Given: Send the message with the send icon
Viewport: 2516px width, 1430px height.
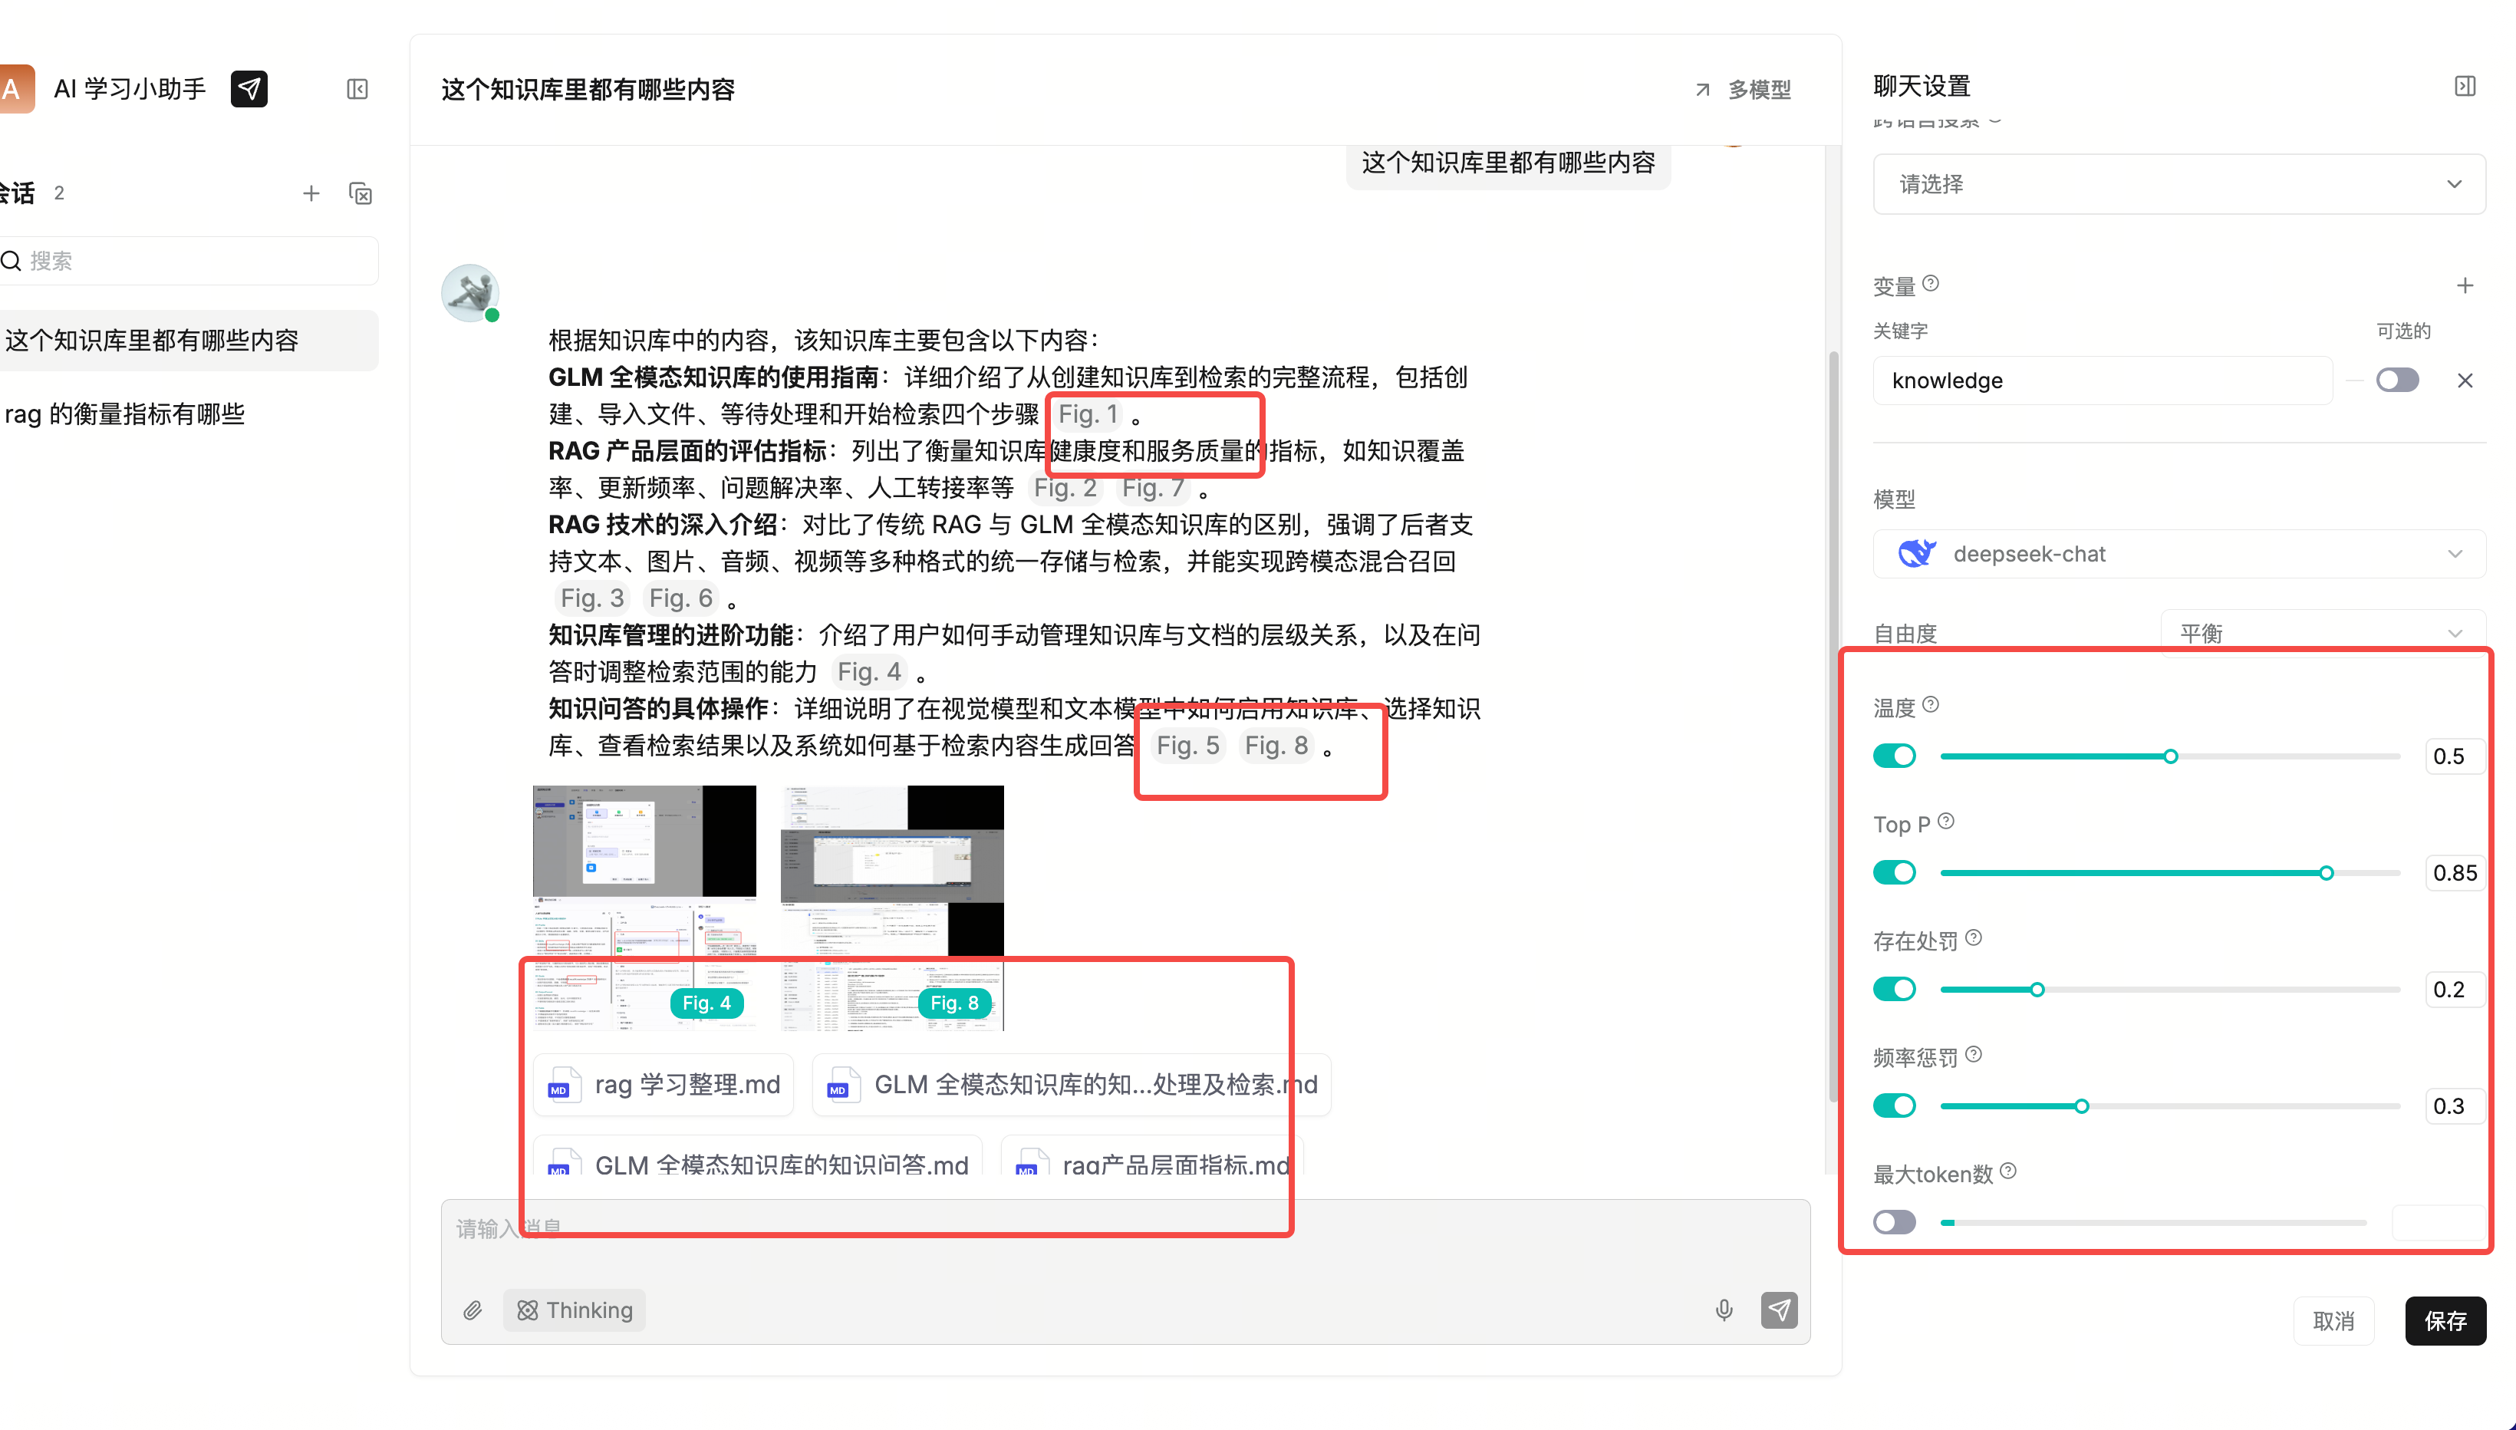Looking at the screenshot, I should pos(1780,1310).
